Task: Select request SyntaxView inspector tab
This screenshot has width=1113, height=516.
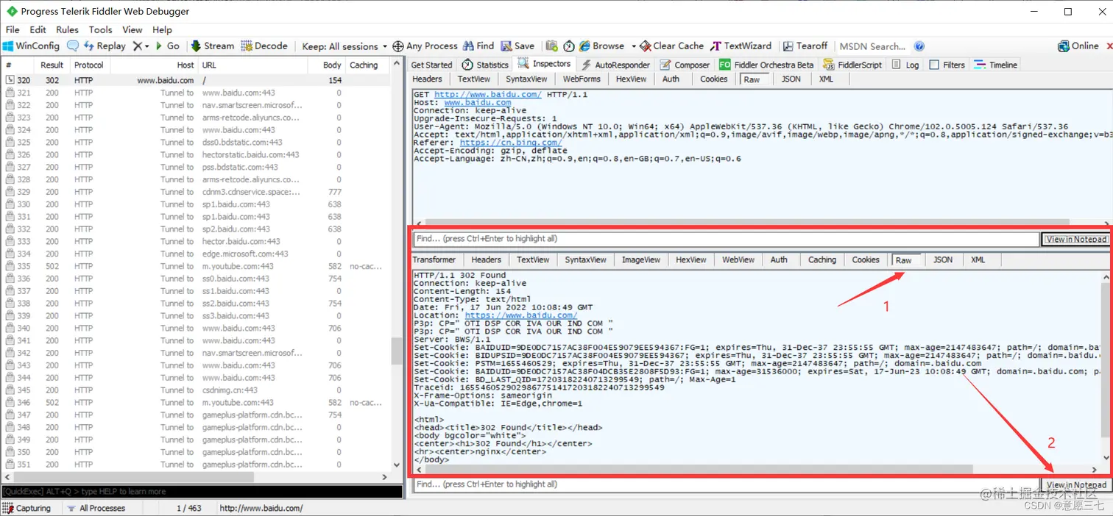Action: point(526,79)
